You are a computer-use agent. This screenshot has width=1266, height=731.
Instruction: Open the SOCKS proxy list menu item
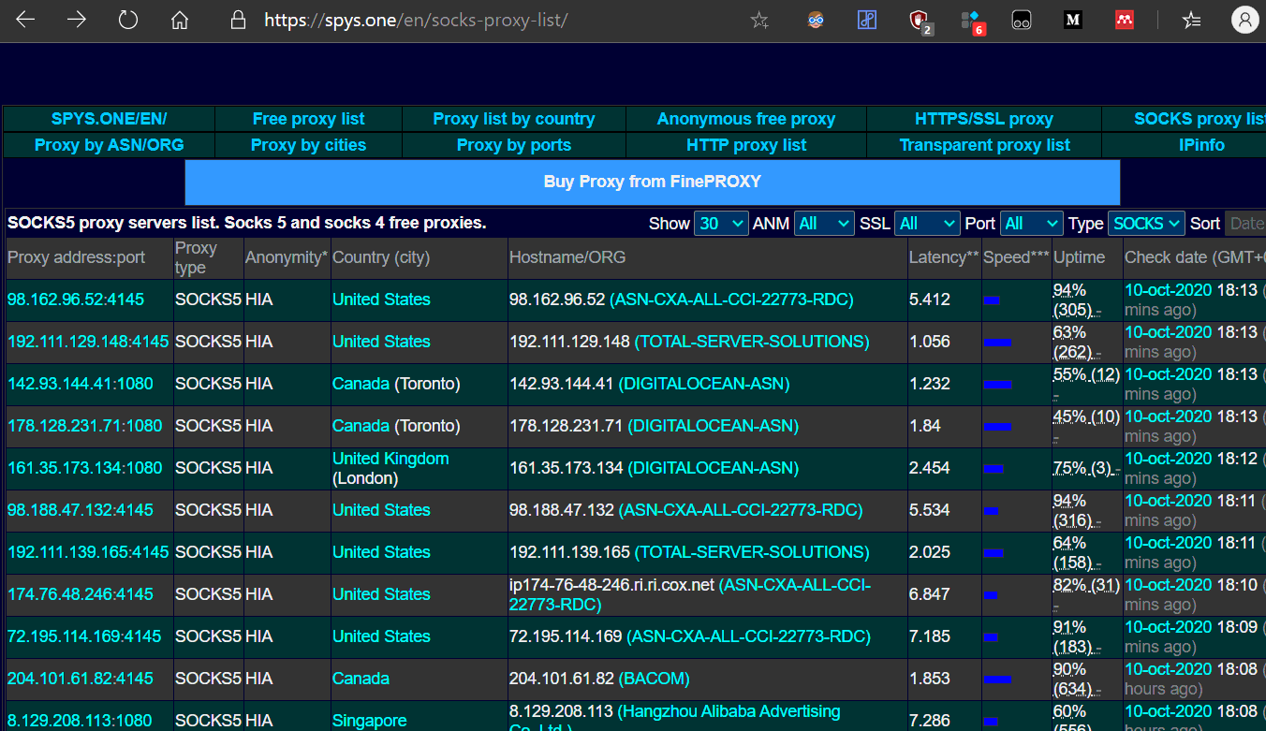pos(1200,119)
